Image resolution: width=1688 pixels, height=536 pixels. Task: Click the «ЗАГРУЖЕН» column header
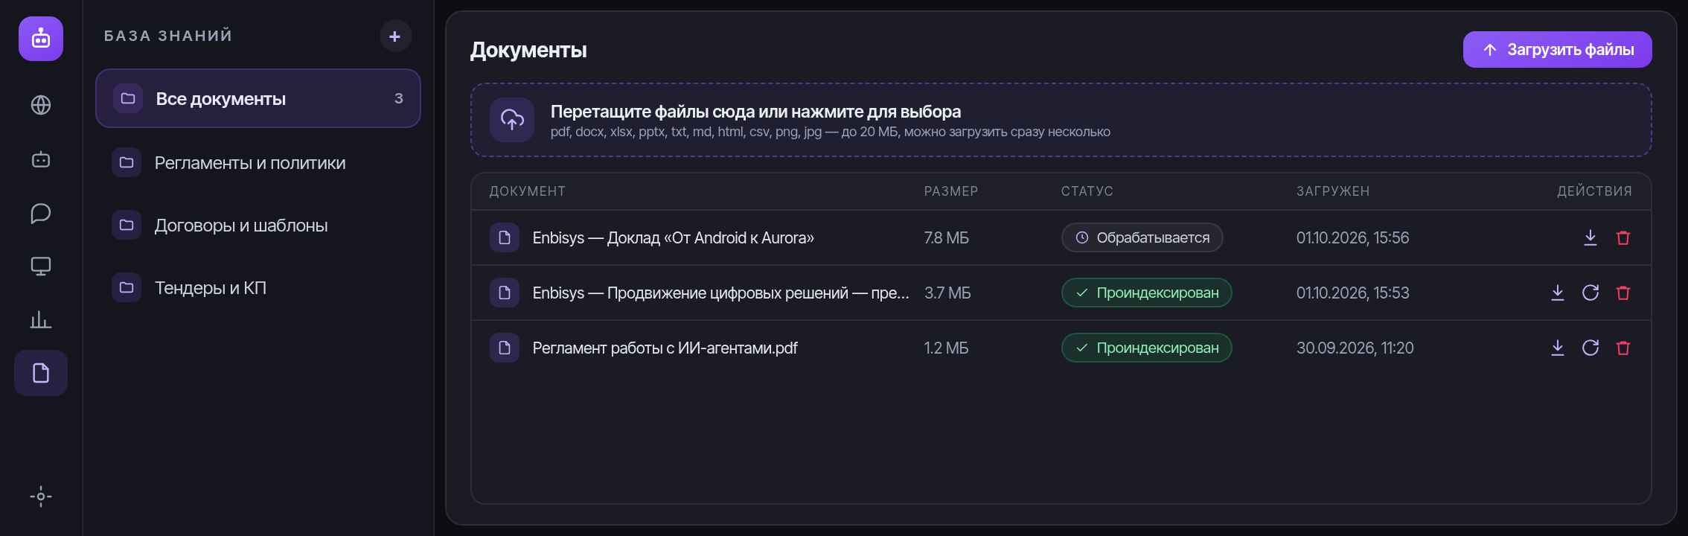(x=1333, y=191)
